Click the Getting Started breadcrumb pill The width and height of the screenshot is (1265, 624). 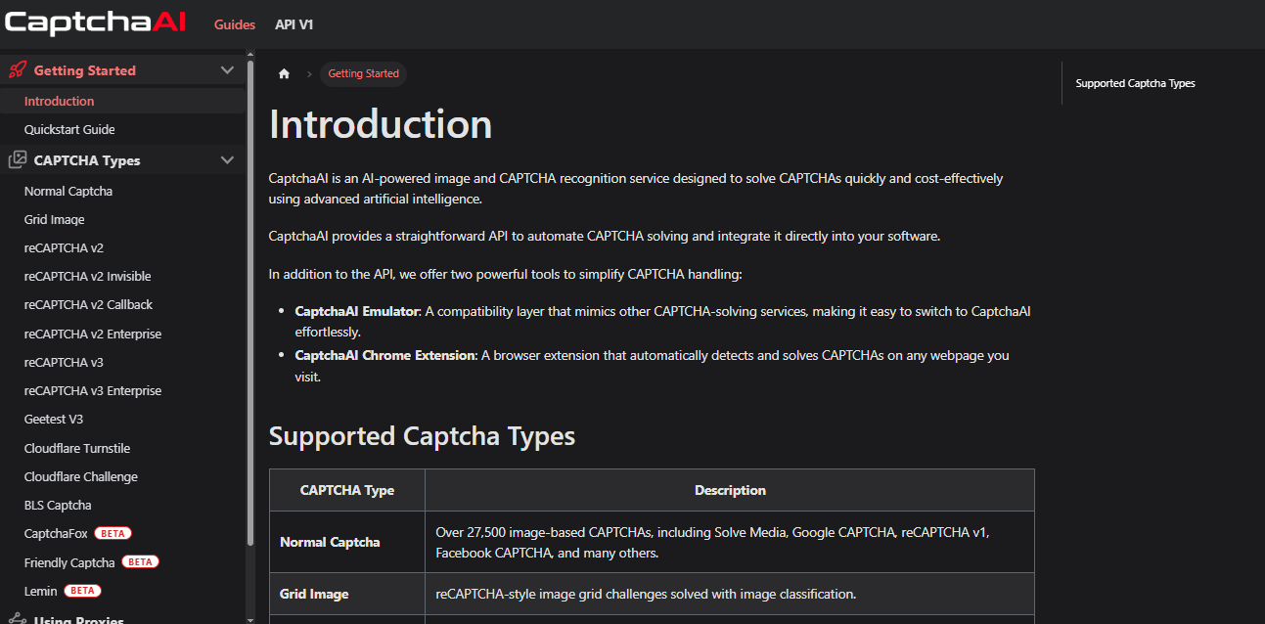click(363, 74)
